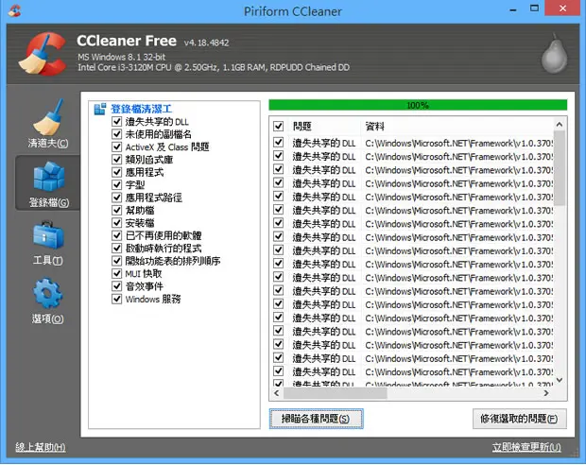Open the Options gear icon
This screenshot has width=586, height=465.
tap(48, 293)
